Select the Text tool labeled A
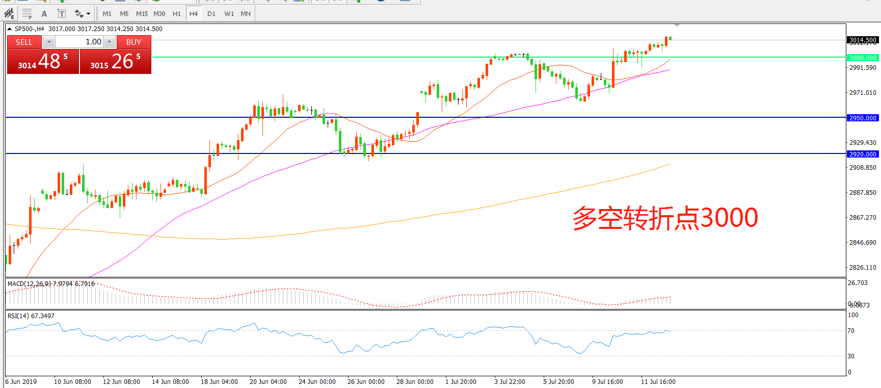881x388 pixels. click(44, 14)
